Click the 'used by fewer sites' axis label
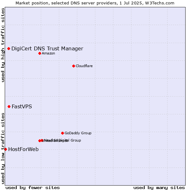190x190 pixels. click(x=33, y=188)
